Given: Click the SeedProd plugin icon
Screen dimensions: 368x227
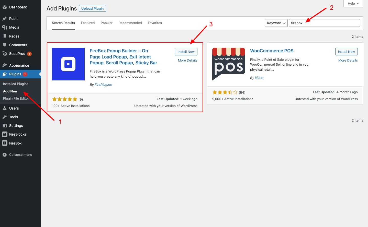Looking at the screenshot, I should tap(5, 54).
